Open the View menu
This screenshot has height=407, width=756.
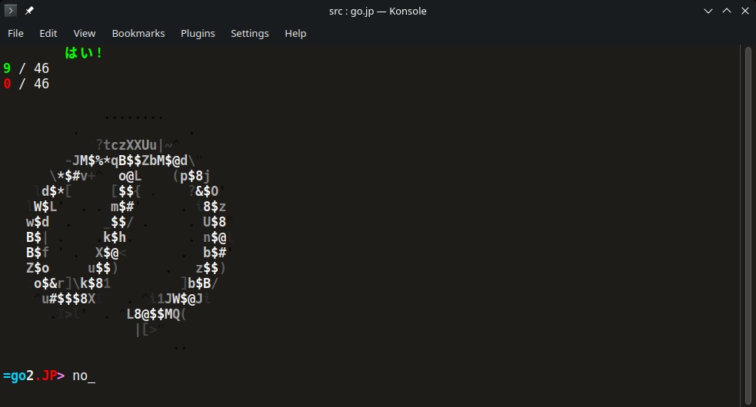(85, 33)
